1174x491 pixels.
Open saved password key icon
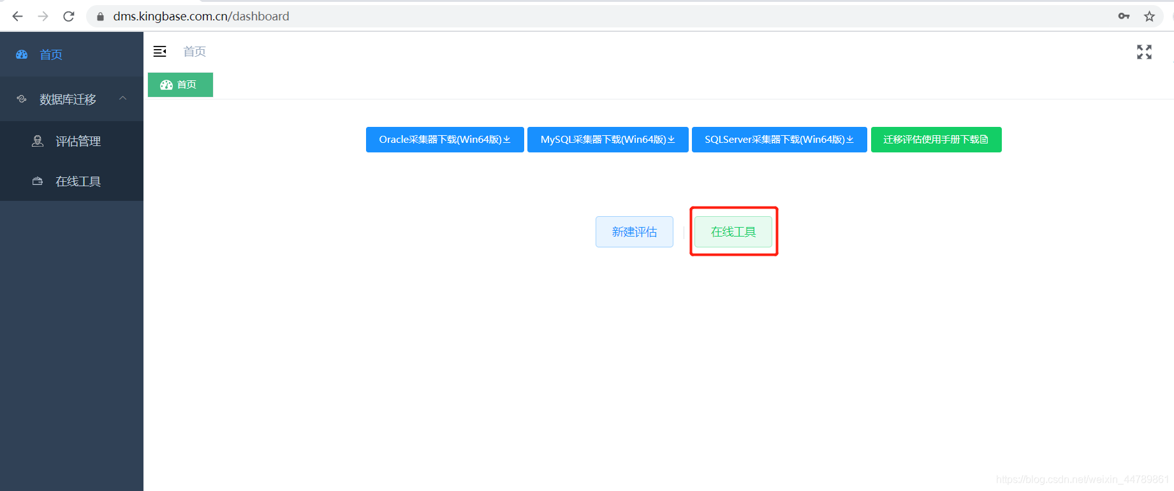coord(1124,17)
